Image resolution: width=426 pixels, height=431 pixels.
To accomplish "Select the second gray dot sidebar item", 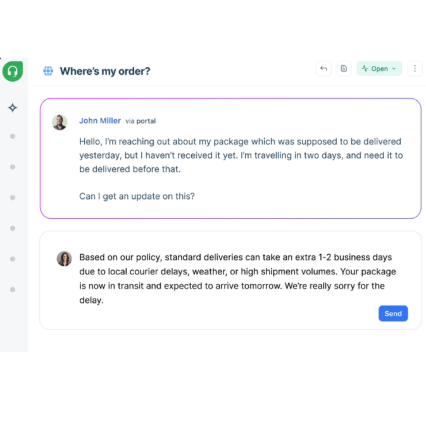I will click(13, 167).
